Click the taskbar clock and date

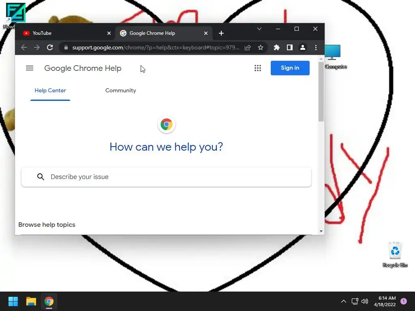click(385, 301)
